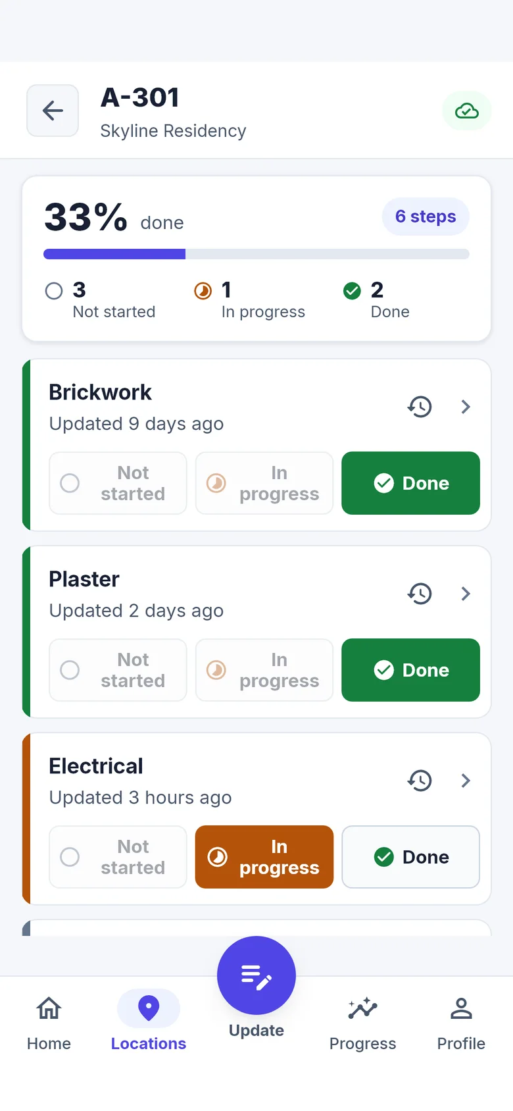This screenshot has width=513, height=1111.
Task: Open Home tab house icon
Action: pyautogui.click(x=49, y=1008)
